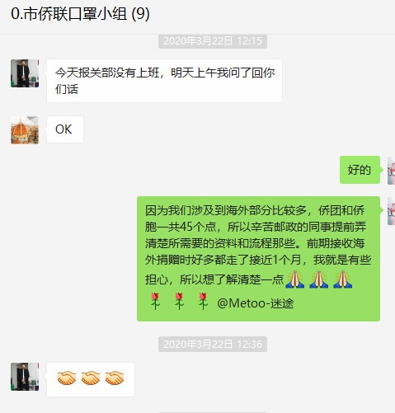This screenshot has height=413, width=395.
Task: Click the last handshake emoji
Action: [115, 378]
